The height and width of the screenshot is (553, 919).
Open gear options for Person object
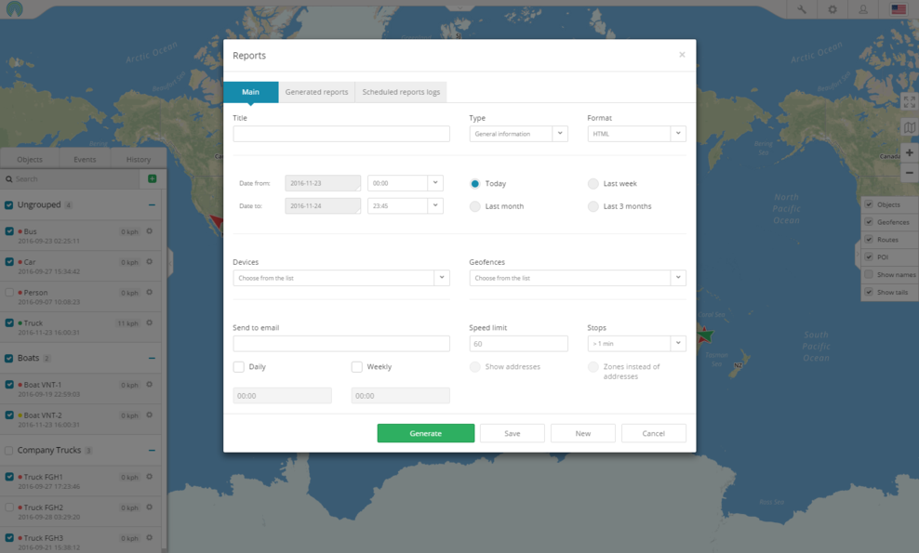[150, 293]
